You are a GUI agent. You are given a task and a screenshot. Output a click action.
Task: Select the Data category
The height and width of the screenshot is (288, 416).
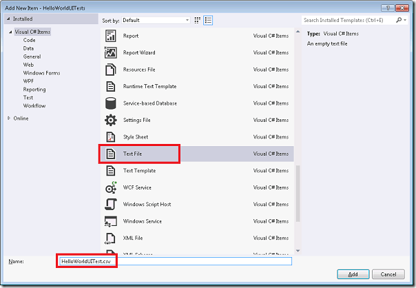(28, 48)
